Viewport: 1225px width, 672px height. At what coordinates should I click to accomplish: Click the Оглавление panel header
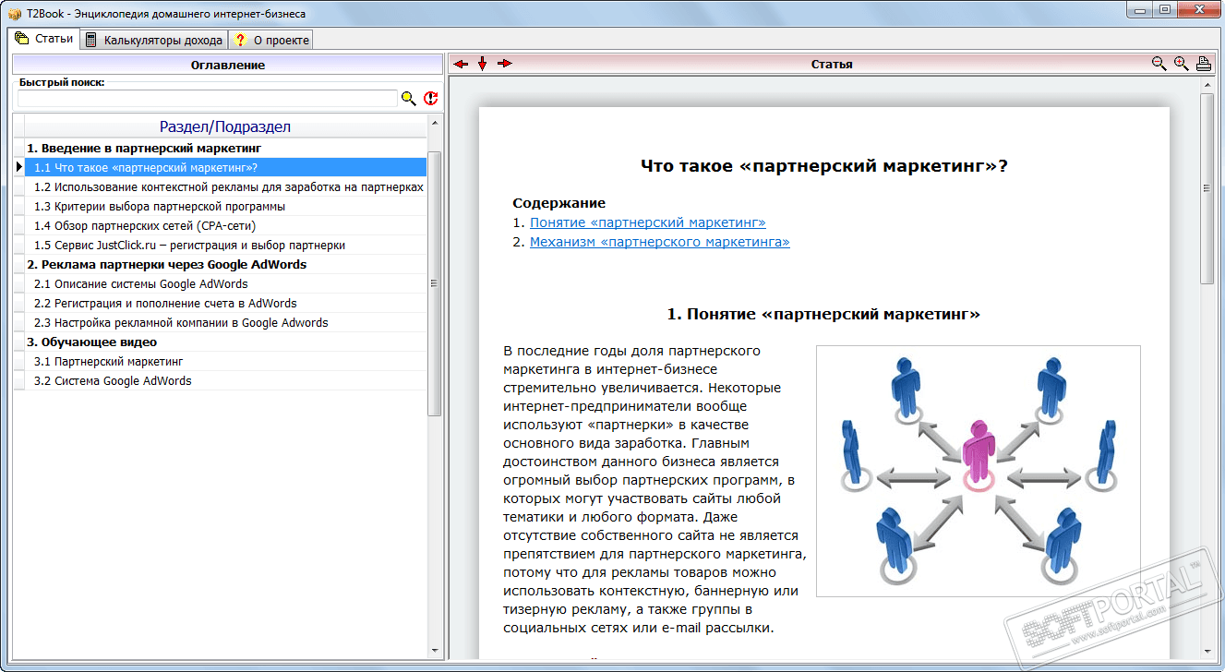227,65
